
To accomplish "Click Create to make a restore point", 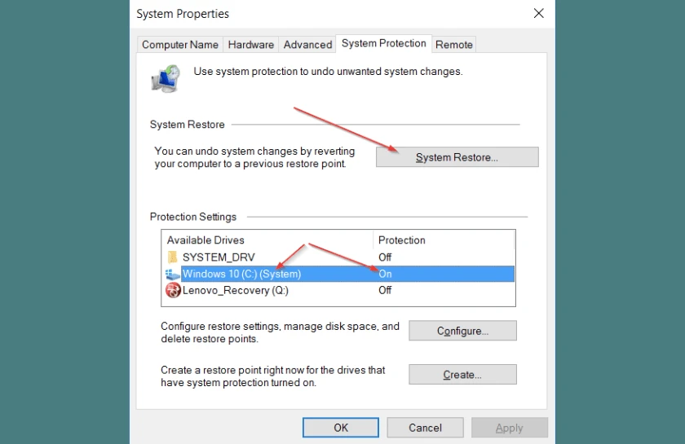I will click(x=462, y=375).
